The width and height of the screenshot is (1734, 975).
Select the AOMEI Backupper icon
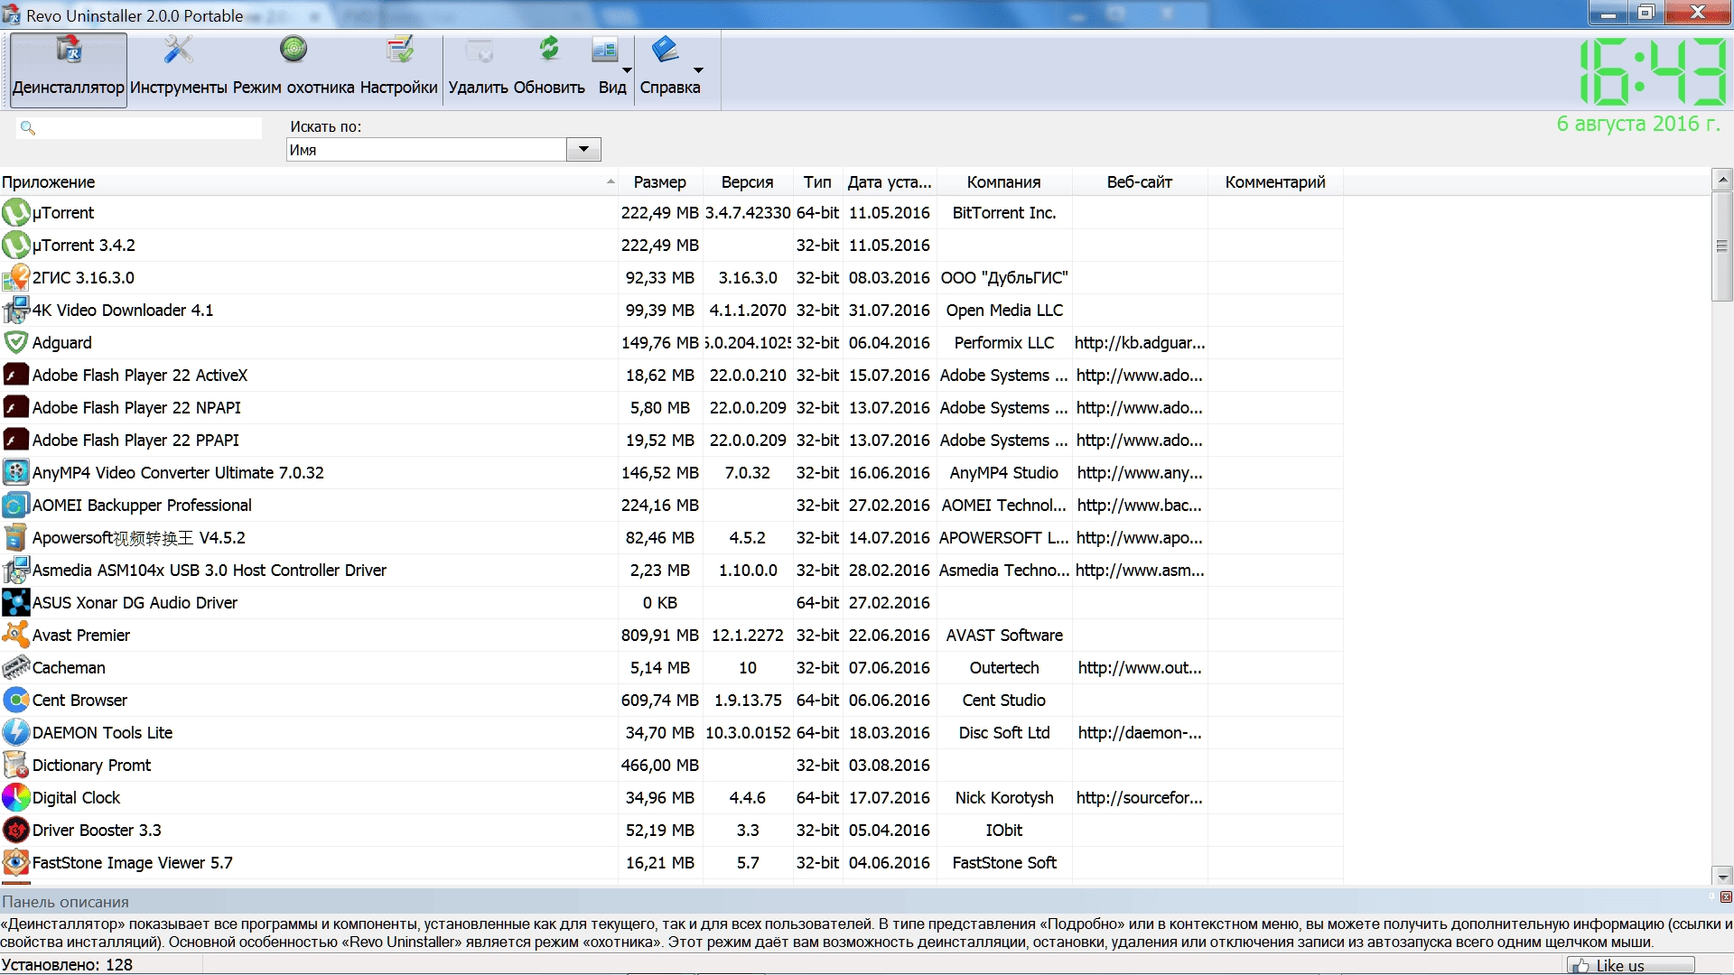16,506
